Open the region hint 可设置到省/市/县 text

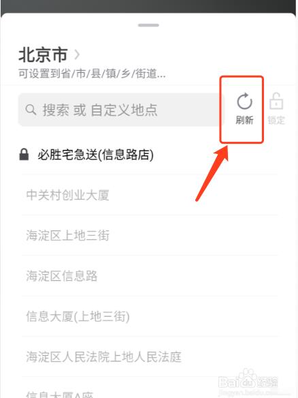(92, 74)
